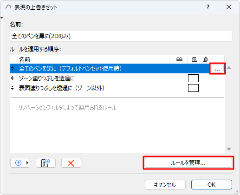Collapse the panel with the small left-edge triangle
The width and height of the screenshot is (240, 195).
[1, 18]
